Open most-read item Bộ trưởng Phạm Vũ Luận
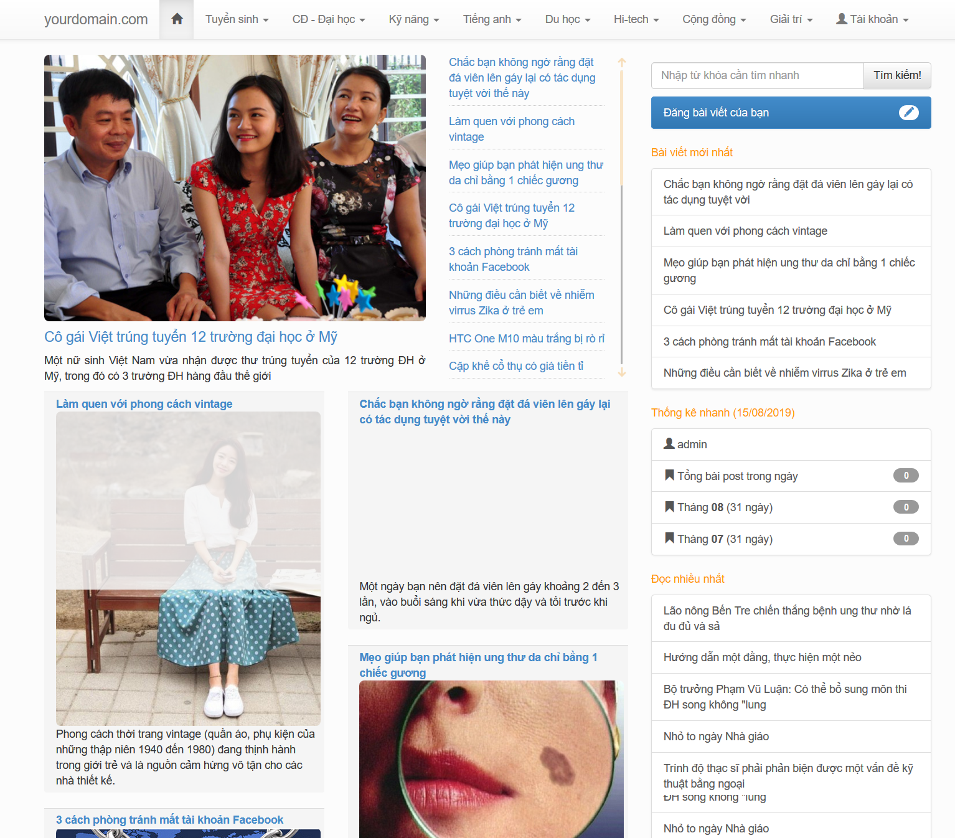Viewport: 955px width, 838px height. (791, 697)
